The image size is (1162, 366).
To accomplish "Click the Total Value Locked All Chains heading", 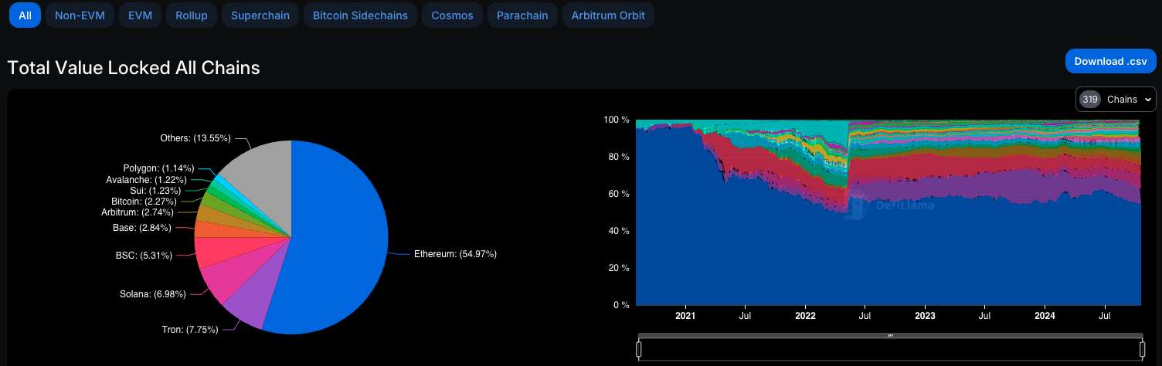I will coord(134,68).
